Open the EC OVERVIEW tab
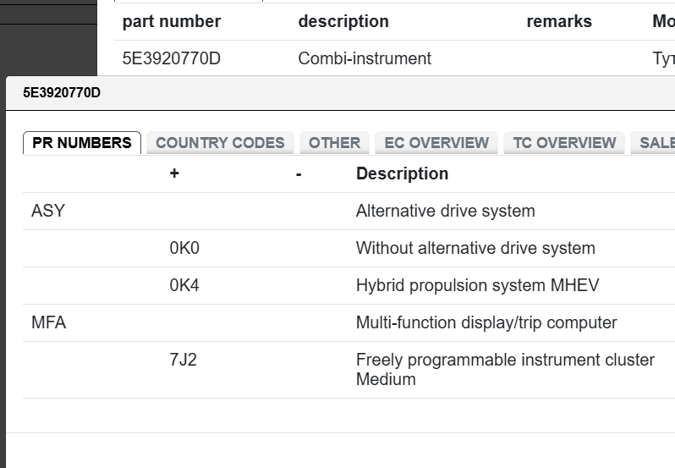 pos(436,143)
